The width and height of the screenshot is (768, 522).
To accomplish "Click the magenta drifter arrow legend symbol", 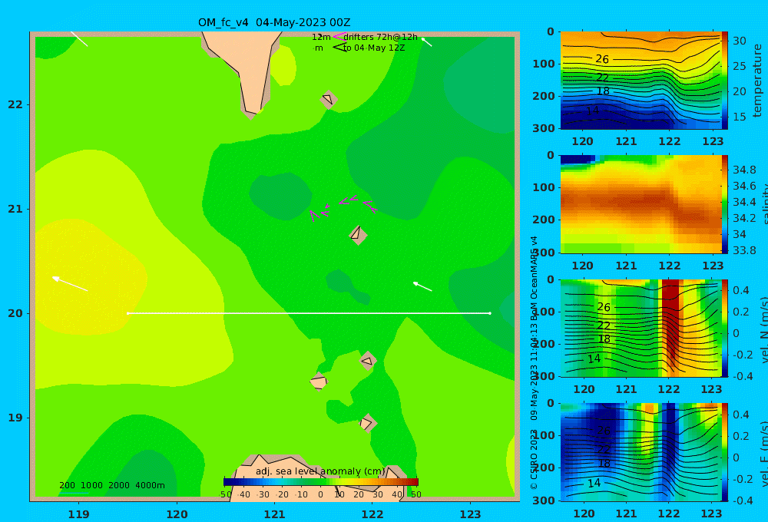I will click(339, 37).
